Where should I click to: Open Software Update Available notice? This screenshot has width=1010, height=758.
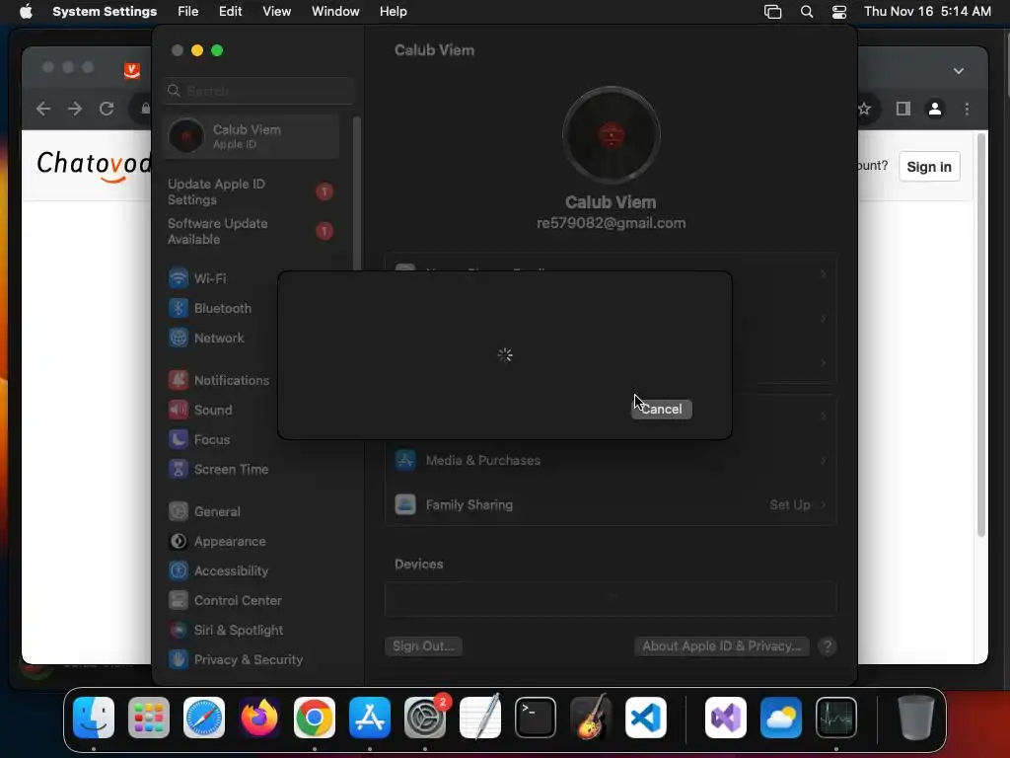[252, 231]
